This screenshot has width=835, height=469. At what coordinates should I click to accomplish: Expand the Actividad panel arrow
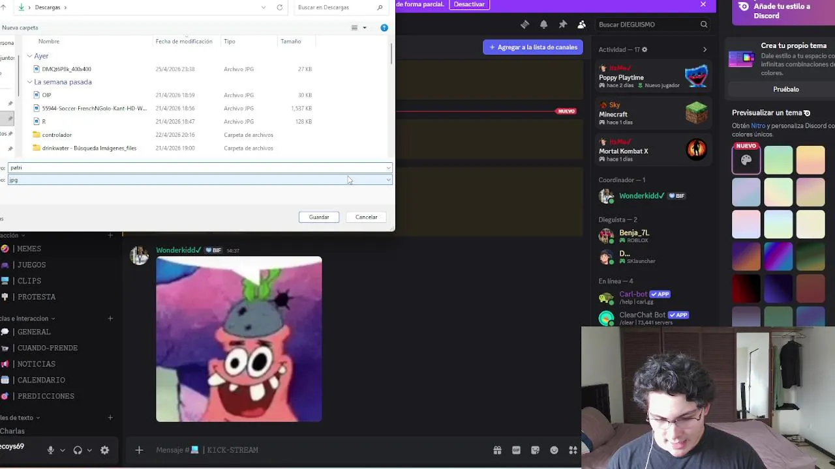coord(705,50)
